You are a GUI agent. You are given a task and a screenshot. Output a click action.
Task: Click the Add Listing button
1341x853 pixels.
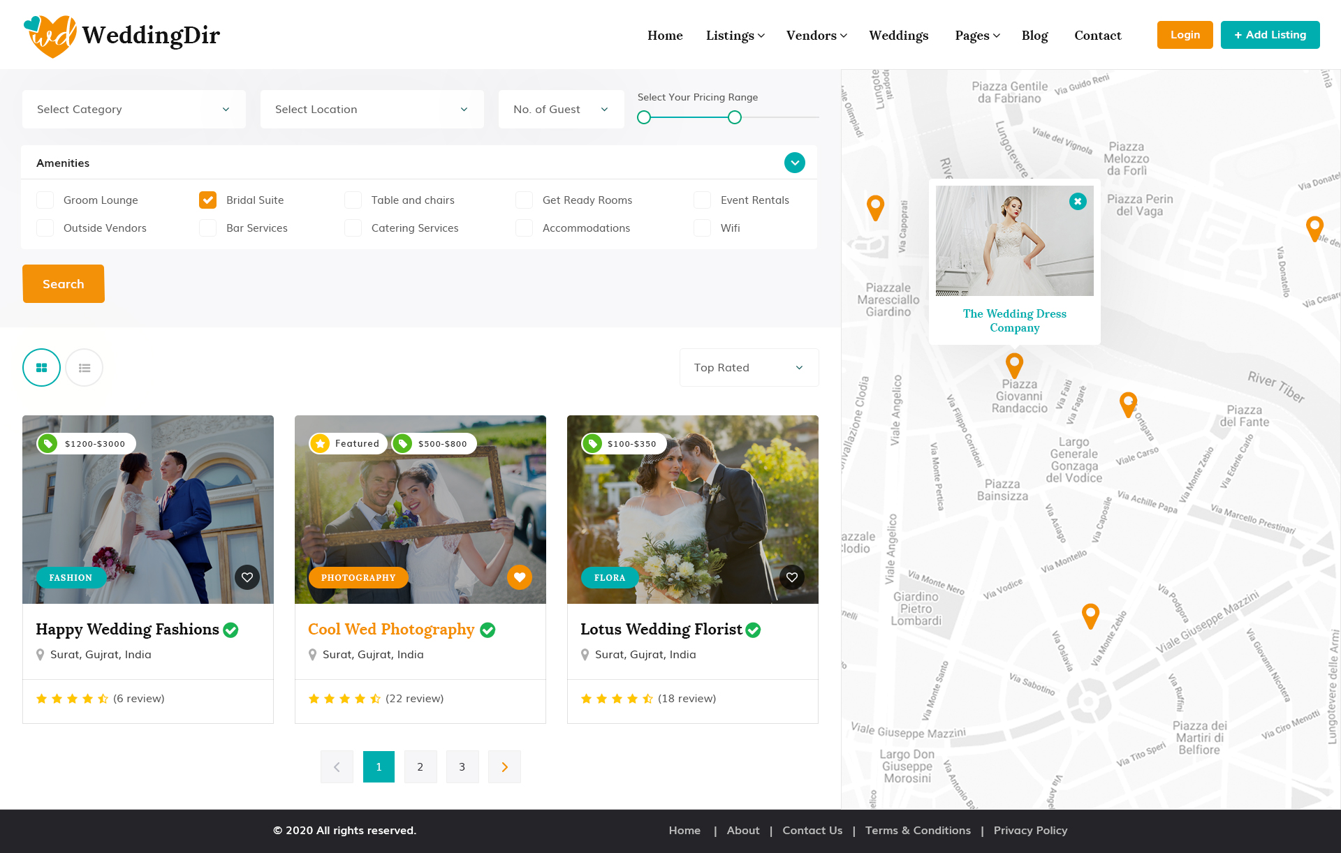pos(1270,35)
